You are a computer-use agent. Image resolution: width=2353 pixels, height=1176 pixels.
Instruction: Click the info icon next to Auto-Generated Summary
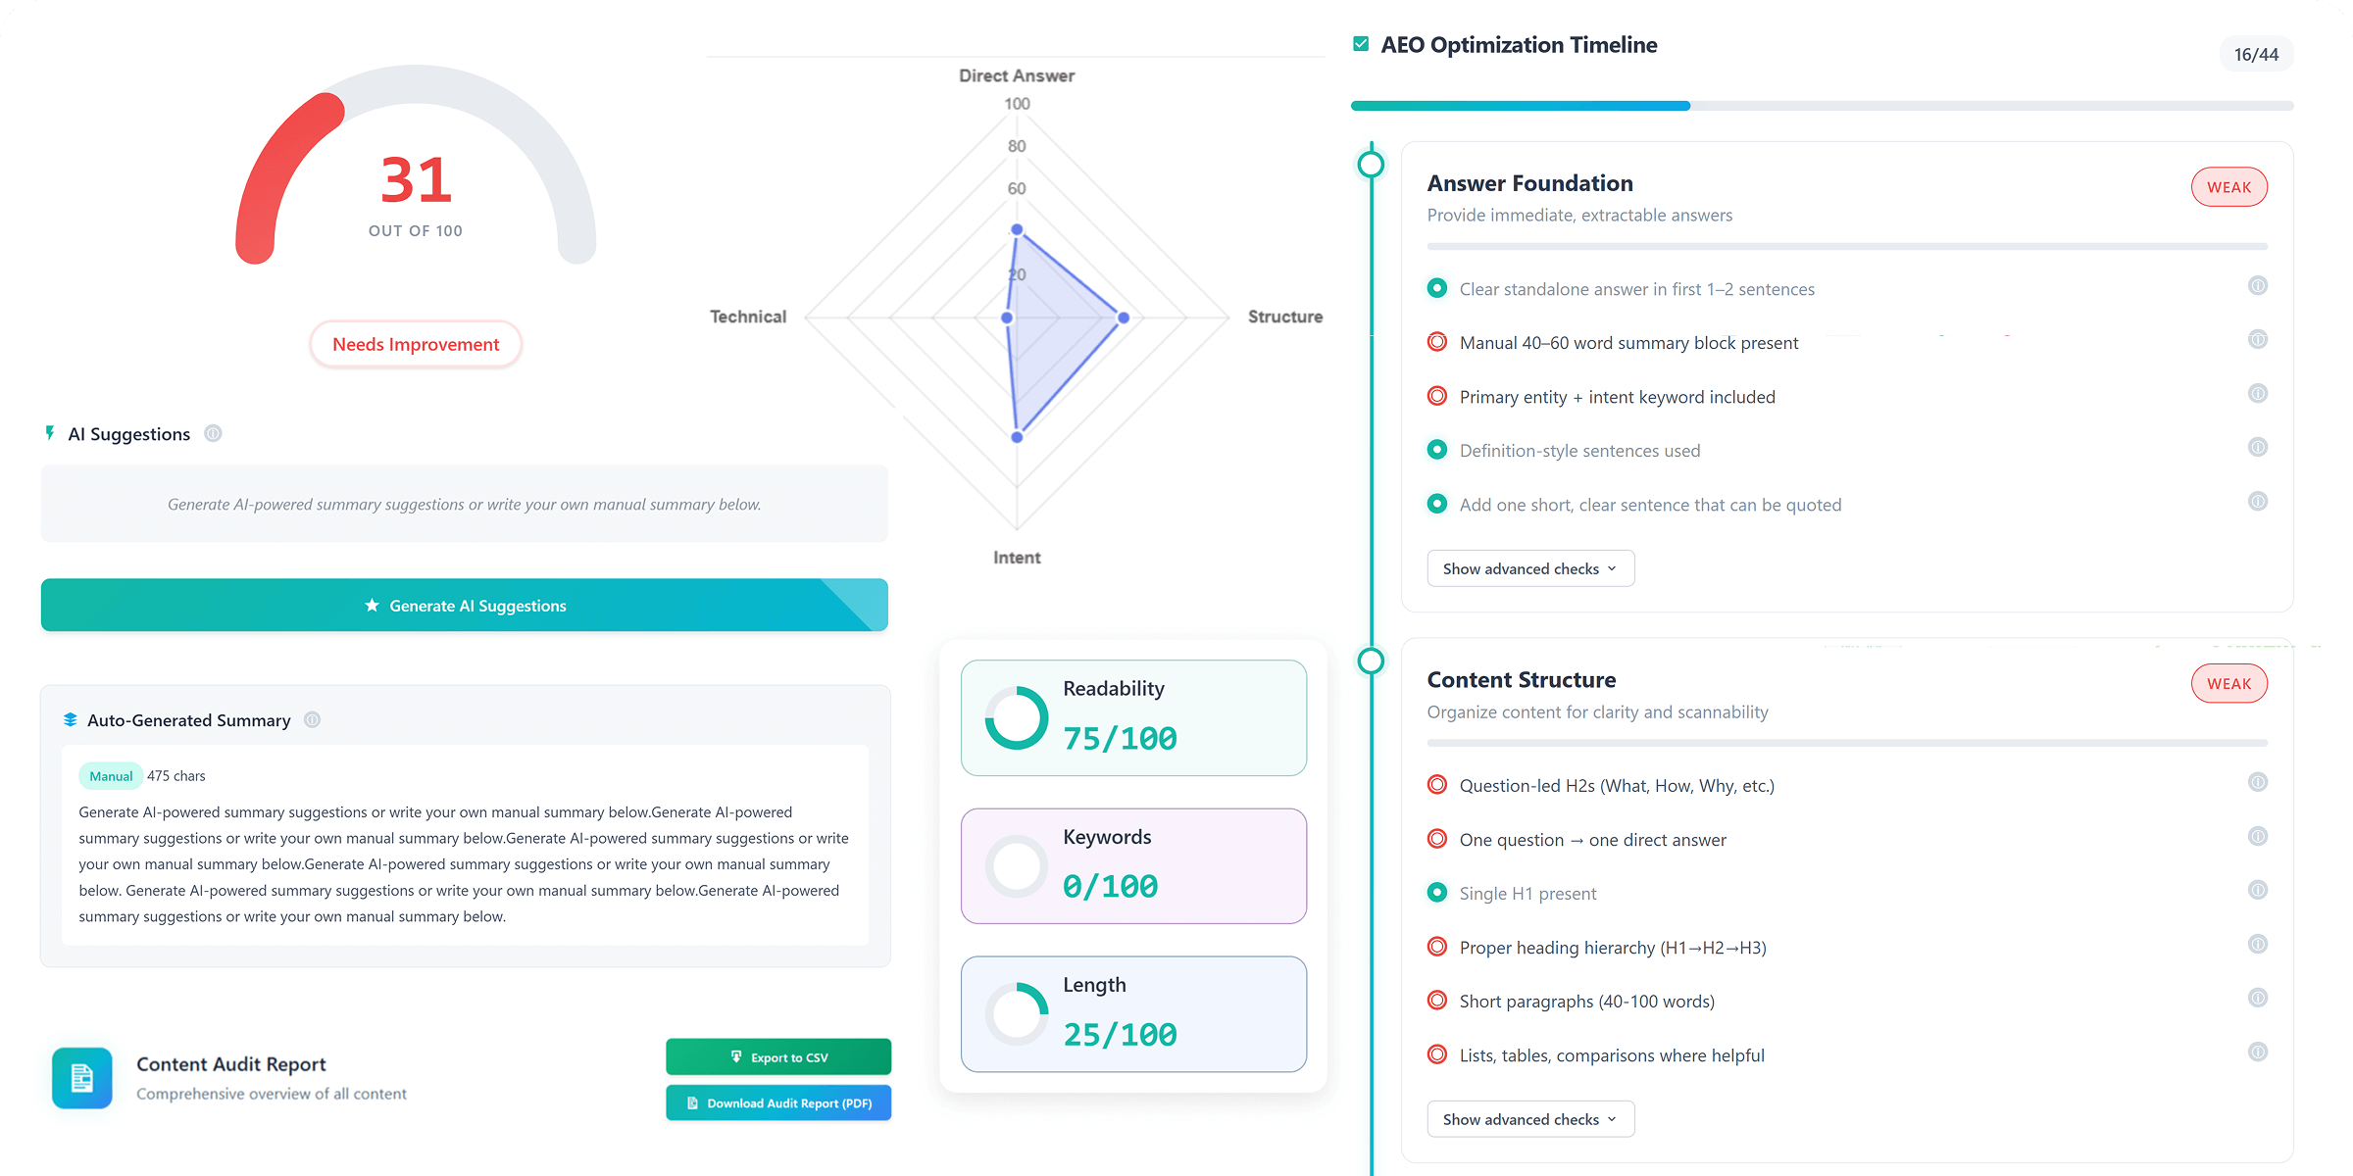click(312, 719)
